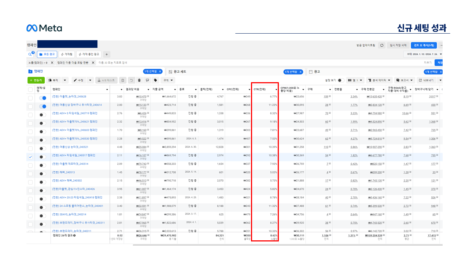Switch to the 광고 세트 tab

click(180, 72)
